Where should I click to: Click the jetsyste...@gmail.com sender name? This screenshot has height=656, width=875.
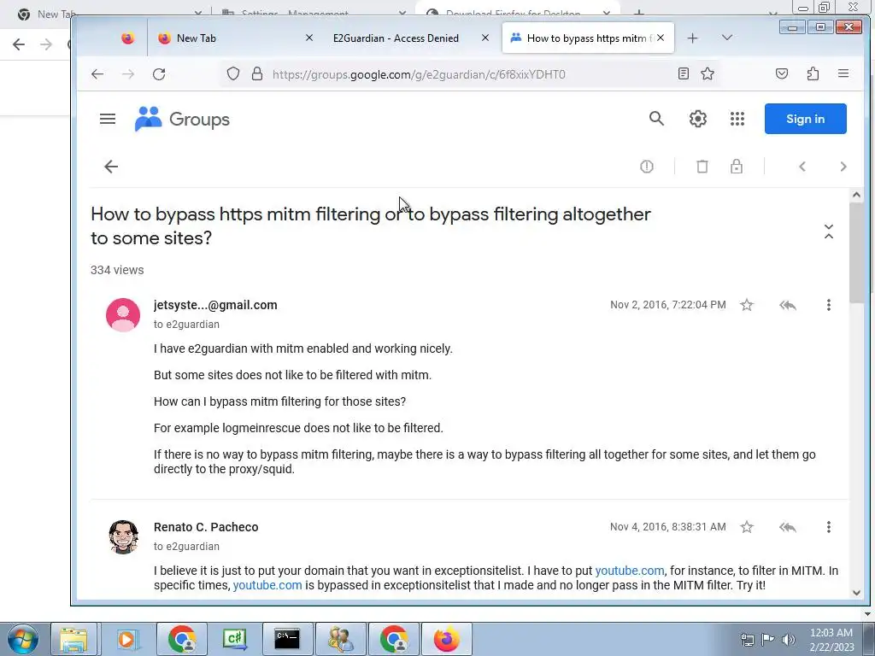tap(215, 305)
